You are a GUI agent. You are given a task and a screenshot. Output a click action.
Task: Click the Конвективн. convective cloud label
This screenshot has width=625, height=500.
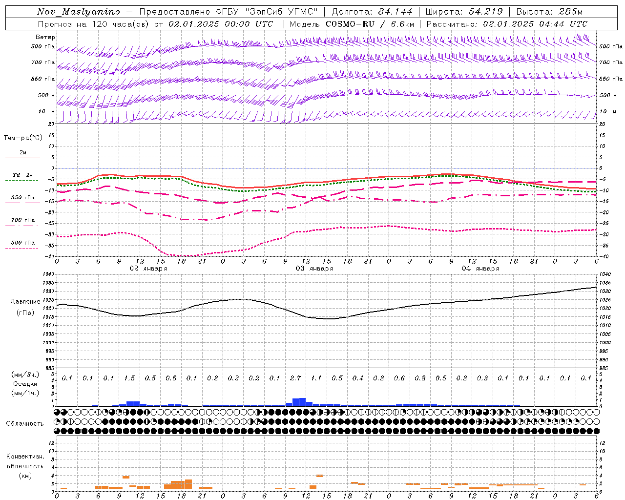[25, 457]
